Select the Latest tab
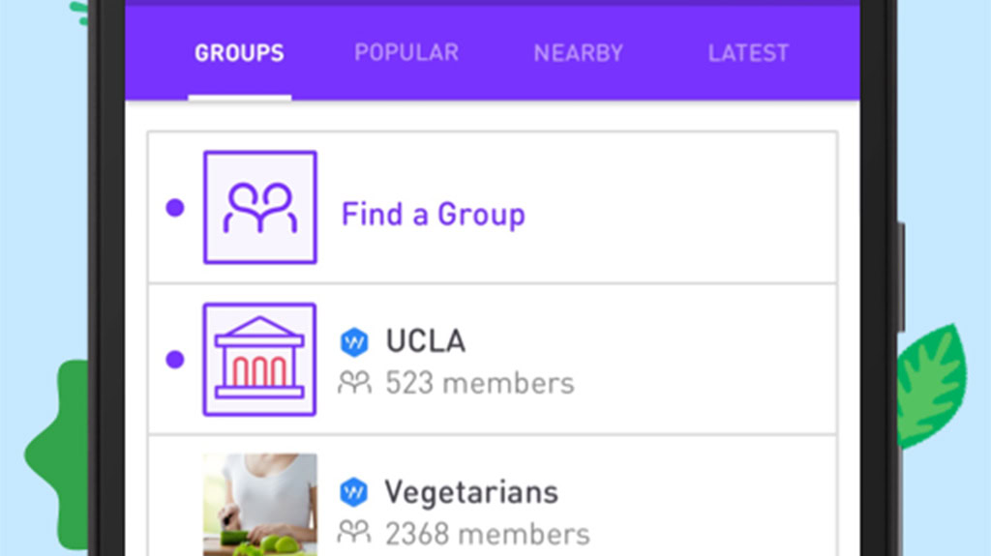The height and width of the screenshot is (556, 991). tap(748, 53)
